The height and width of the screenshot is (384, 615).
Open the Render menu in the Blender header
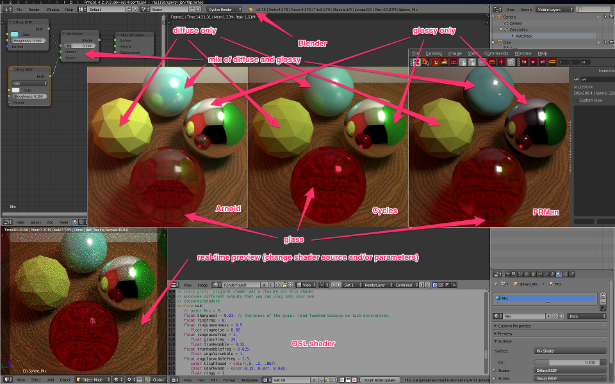(34, 10)
